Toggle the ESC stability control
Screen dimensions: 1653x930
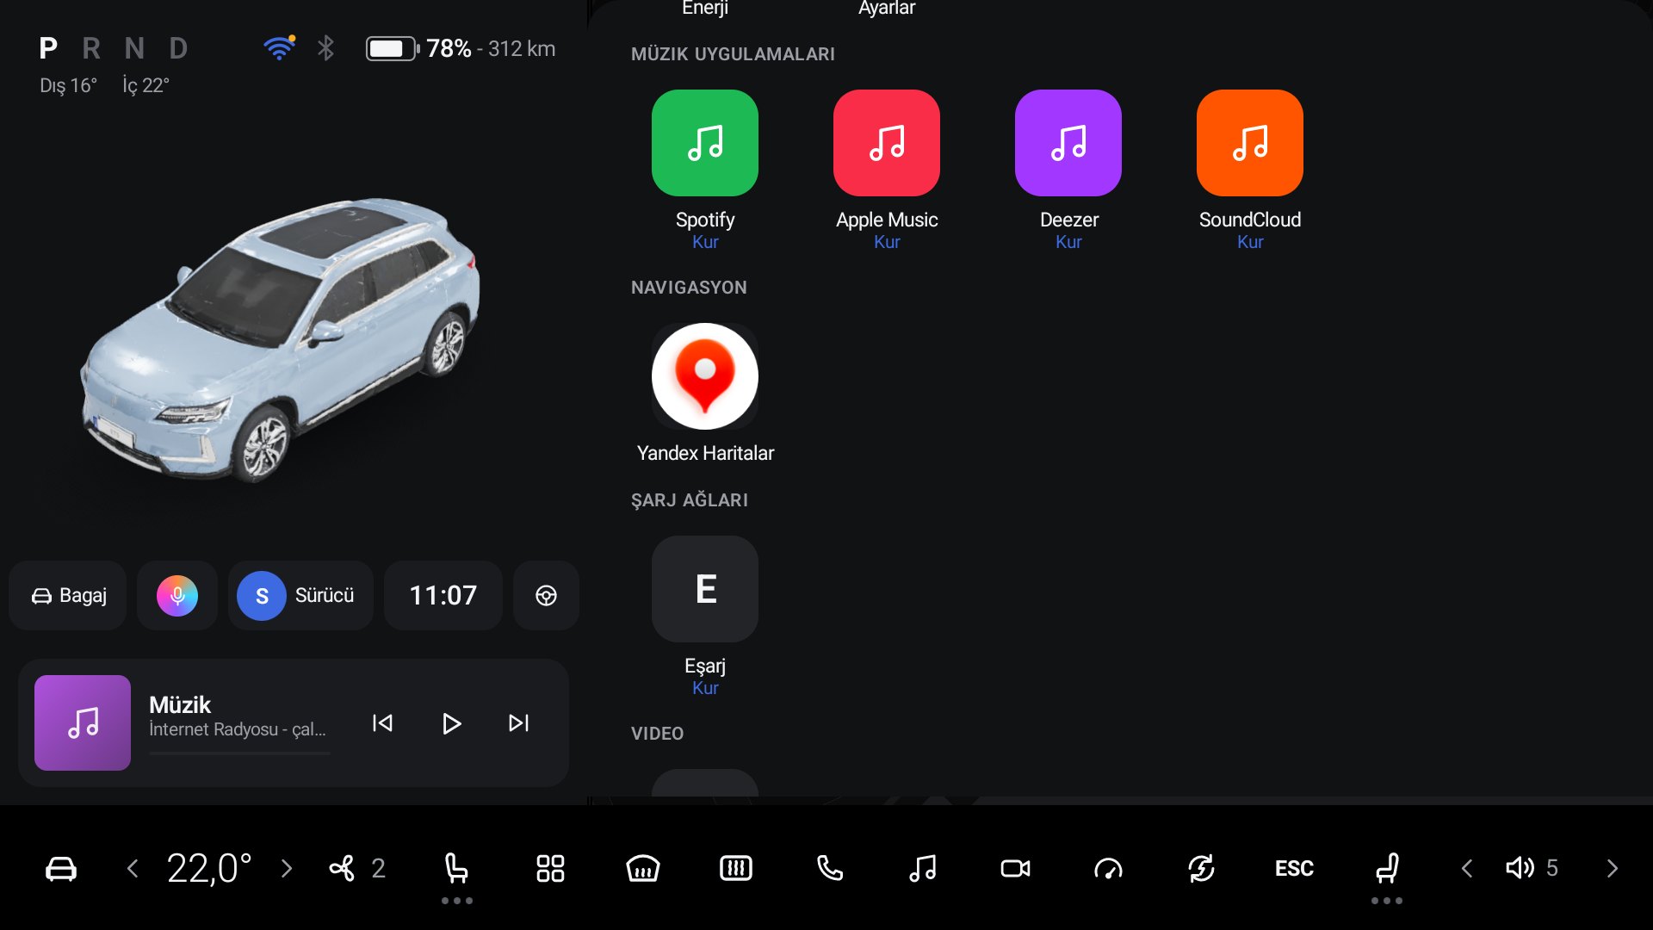pos(1294,868)
